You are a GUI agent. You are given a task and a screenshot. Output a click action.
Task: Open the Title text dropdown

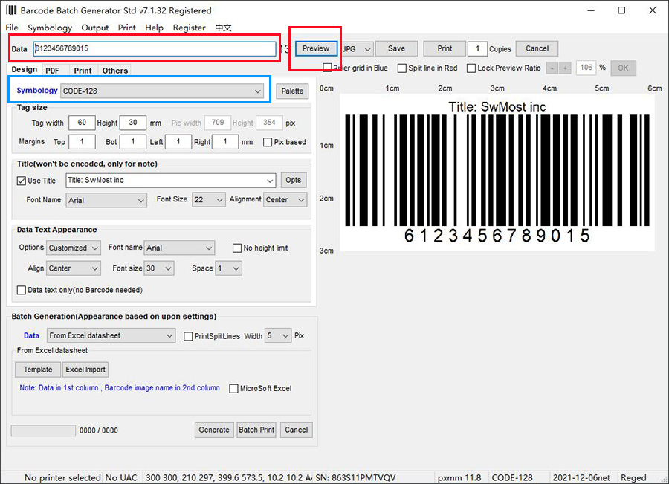tap(171, 181)
